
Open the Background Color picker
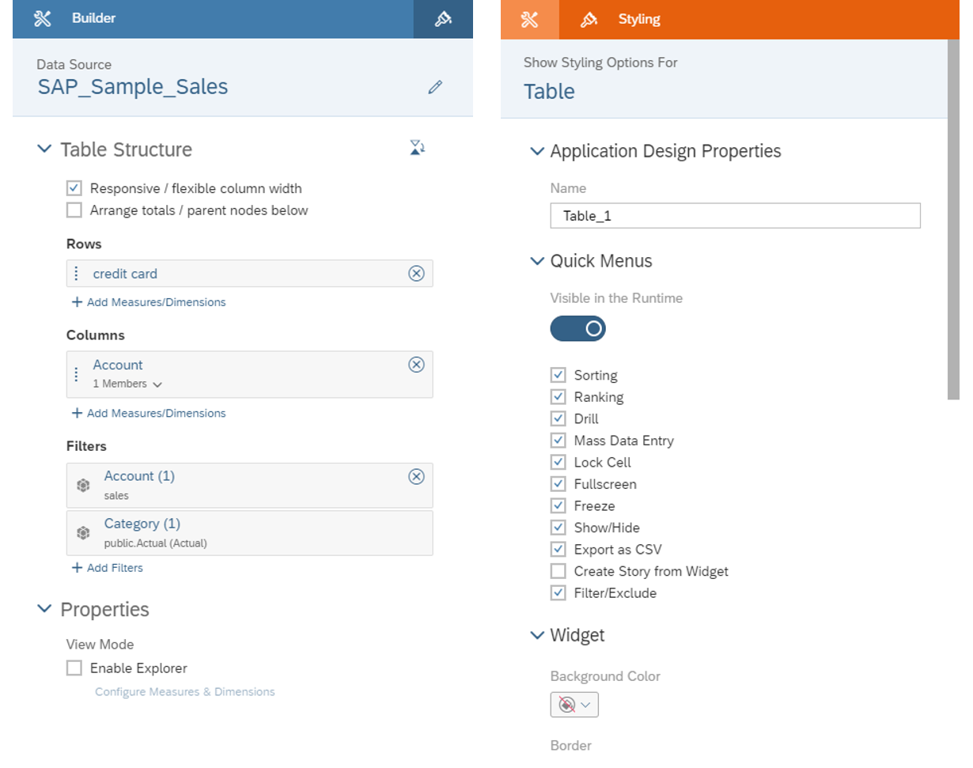coord(574,705)
